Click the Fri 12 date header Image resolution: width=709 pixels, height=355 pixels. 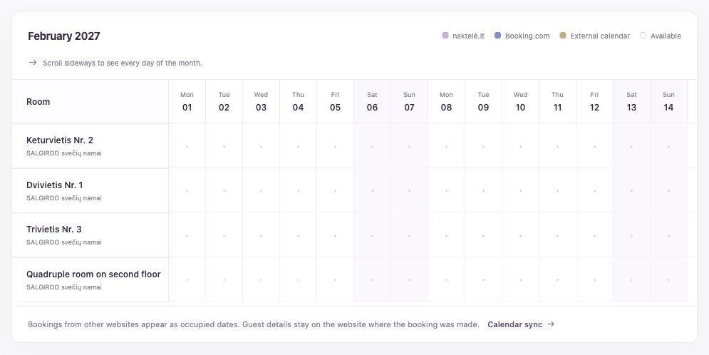[x=595, y=102]
